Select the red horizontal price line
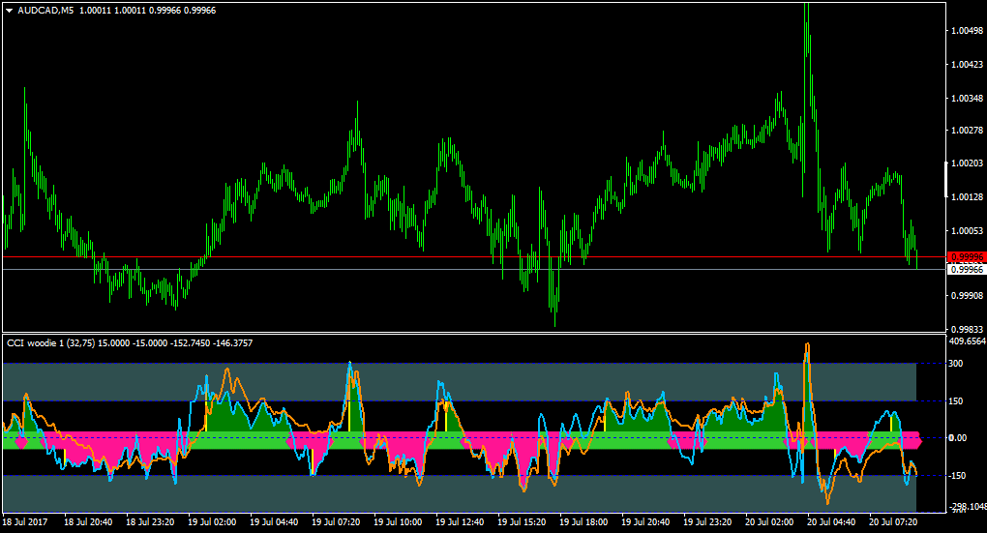Image resolution: width=987 pixels, height=533 pixels. click(x=474, y=256)
